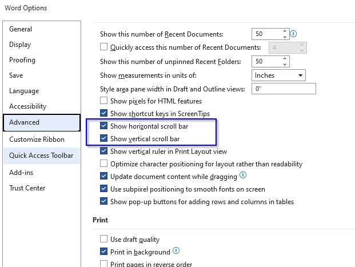The height and width of the screenshot is (267, 355).
Task: Enable Quickly access Recent Documents checkbox
Action: tap(104, 47)
